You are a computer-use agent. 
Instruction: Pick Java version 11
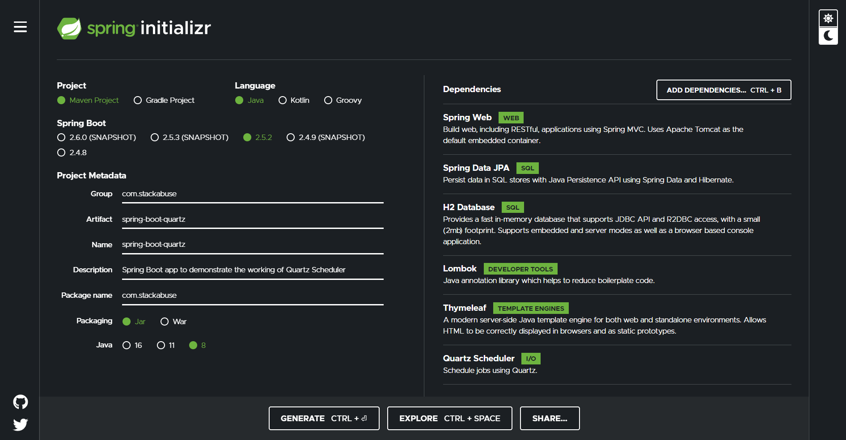[166, 345]
